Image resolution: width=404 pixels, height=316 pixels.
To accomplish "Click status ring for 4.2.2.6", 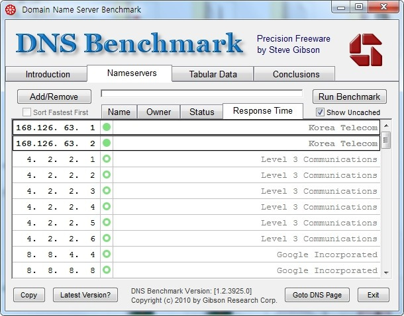I will pyautogui.click(x=107, y=238).
